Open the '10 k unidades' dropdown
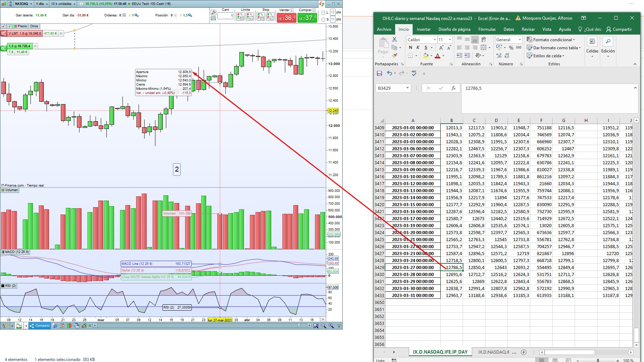The image size is (644, 362). coord(63,4)
